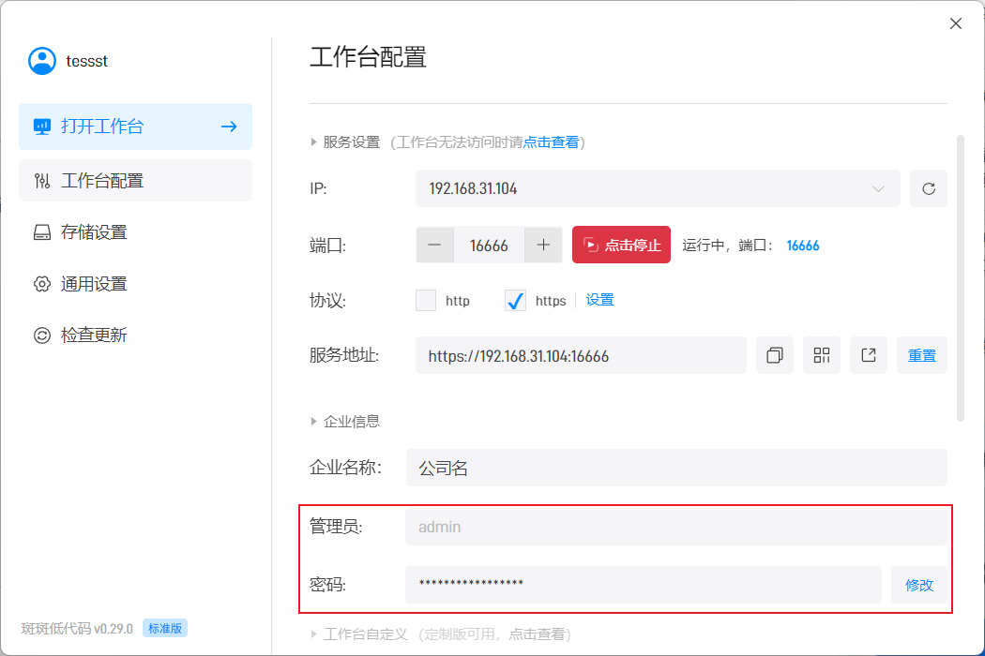Image resolution: width=985 pixels, height=656 pixels.
Task: Open 检查更新 in sidebar
Action: click(x=94, y=335)
